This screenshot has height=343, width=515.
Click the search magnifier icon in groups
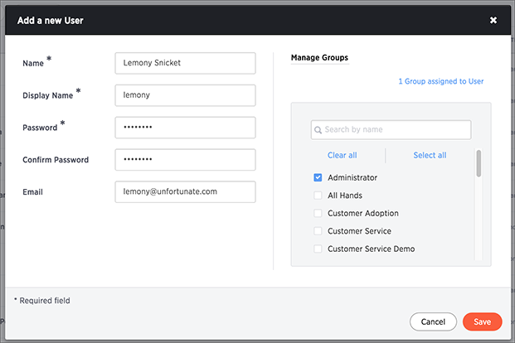[318, 130]
